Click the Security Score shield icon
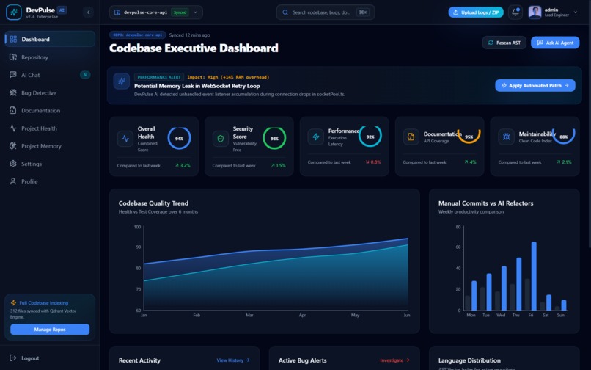Image resolution: width=591 pixels, height=370 pixels. click(221, 139)
